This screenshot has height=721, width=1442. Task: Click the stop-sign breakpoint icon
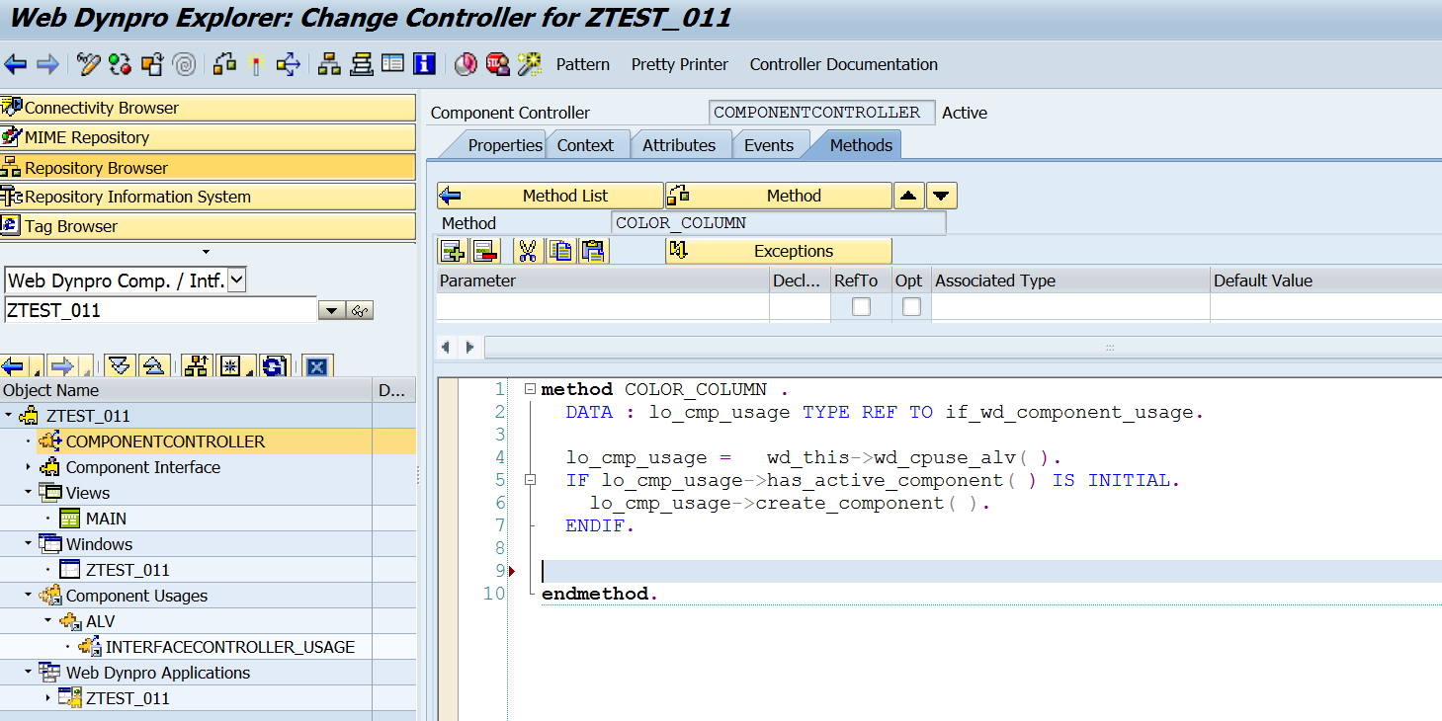pos(497,65)
